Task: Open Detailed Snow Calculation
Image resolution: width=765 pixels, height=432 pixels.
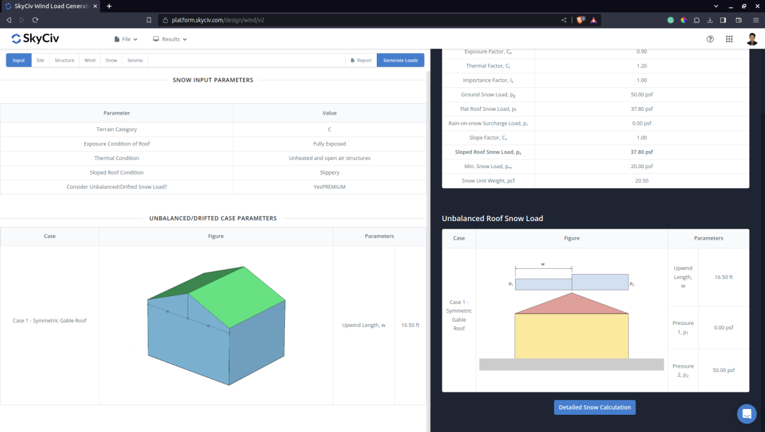Action: point(594,407)
